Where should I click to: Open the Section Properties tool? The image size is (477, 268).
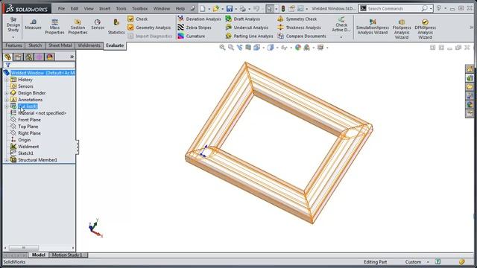point(78,27)
